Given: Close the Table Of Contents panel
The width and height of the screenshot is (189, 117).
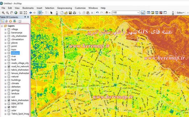Looking at the screenshot, I should [28, 17].
